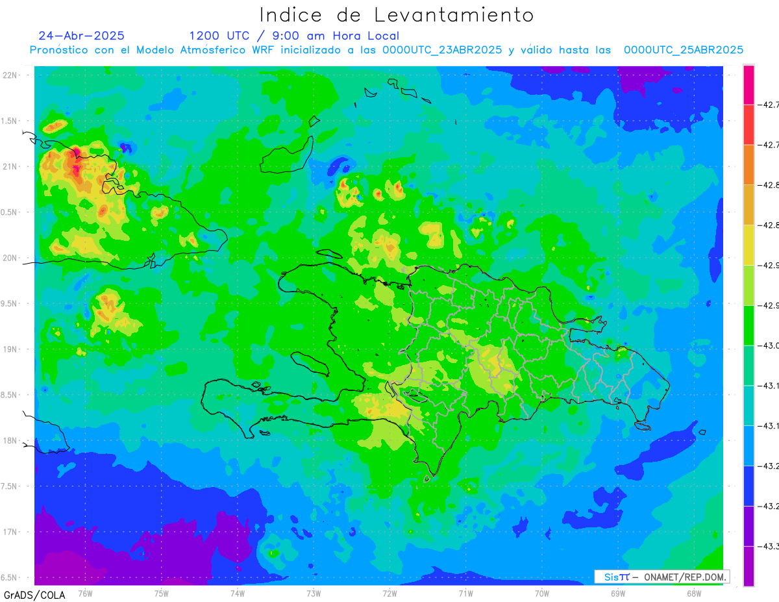Click the legend value "-43.3"
The height and width of the screenshot is (602, 779).
pos(769,547)
